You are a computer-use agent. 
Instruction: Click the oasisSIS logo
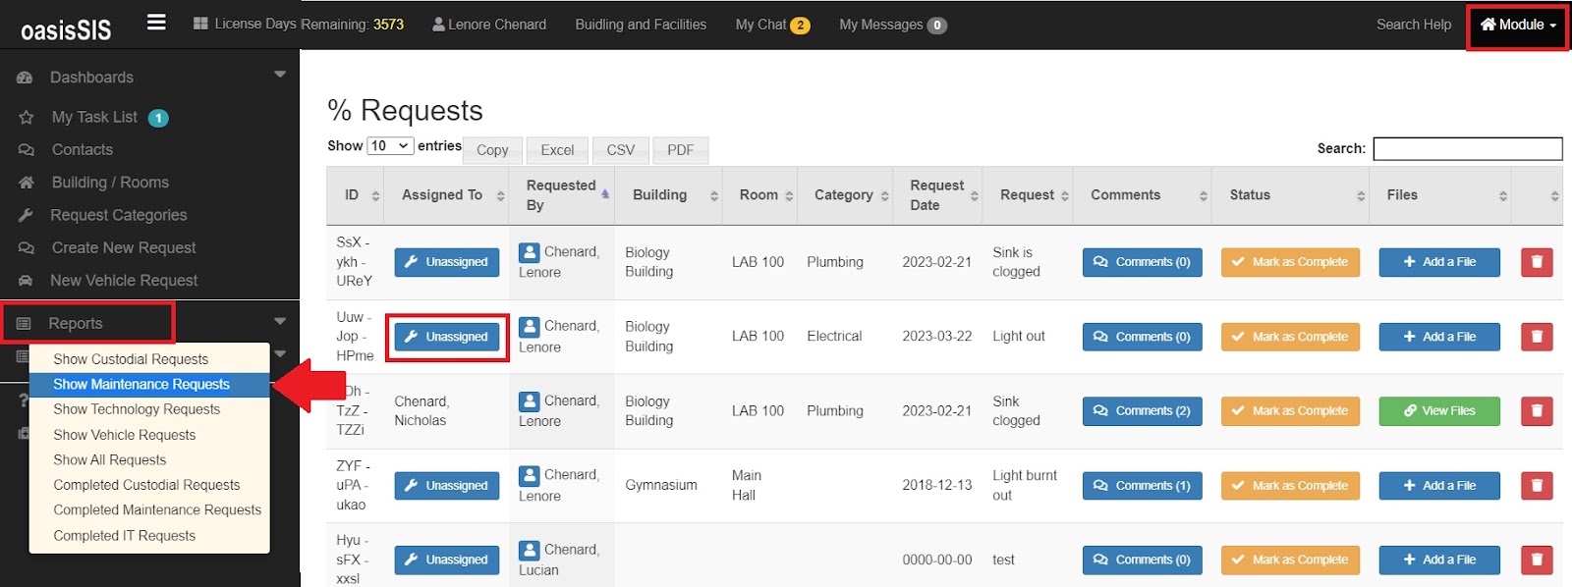(x=66, y=29)
